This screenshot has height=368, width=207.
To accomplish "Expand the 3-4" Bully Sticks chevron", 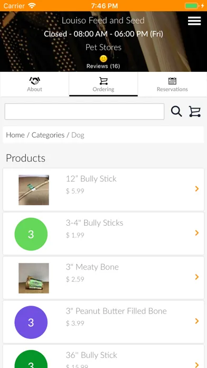I will pyautogui.click(x=197, y=233).
